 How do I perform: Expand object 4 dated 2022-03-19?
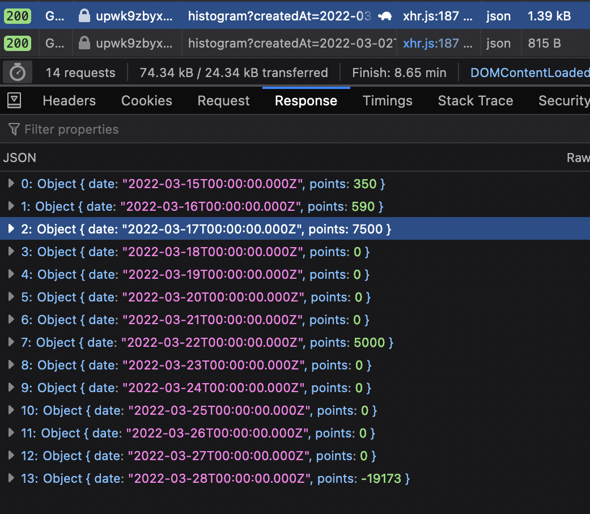click(x=11, y=274)
